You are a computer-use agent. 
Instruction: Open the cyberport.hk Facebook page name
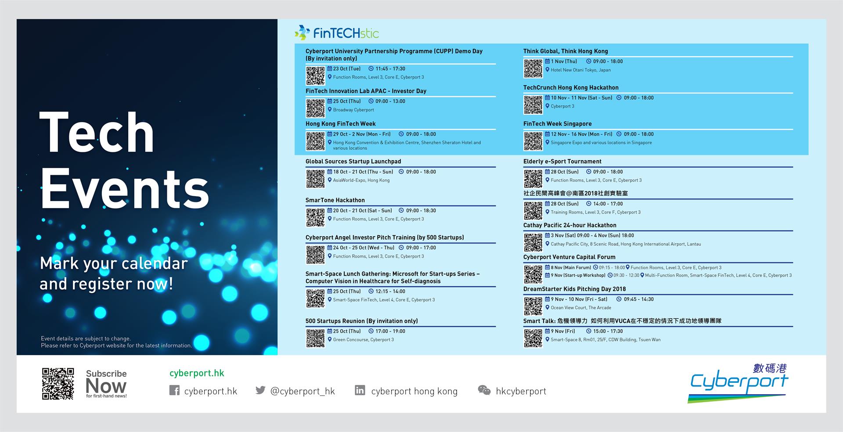coord(211,391)
